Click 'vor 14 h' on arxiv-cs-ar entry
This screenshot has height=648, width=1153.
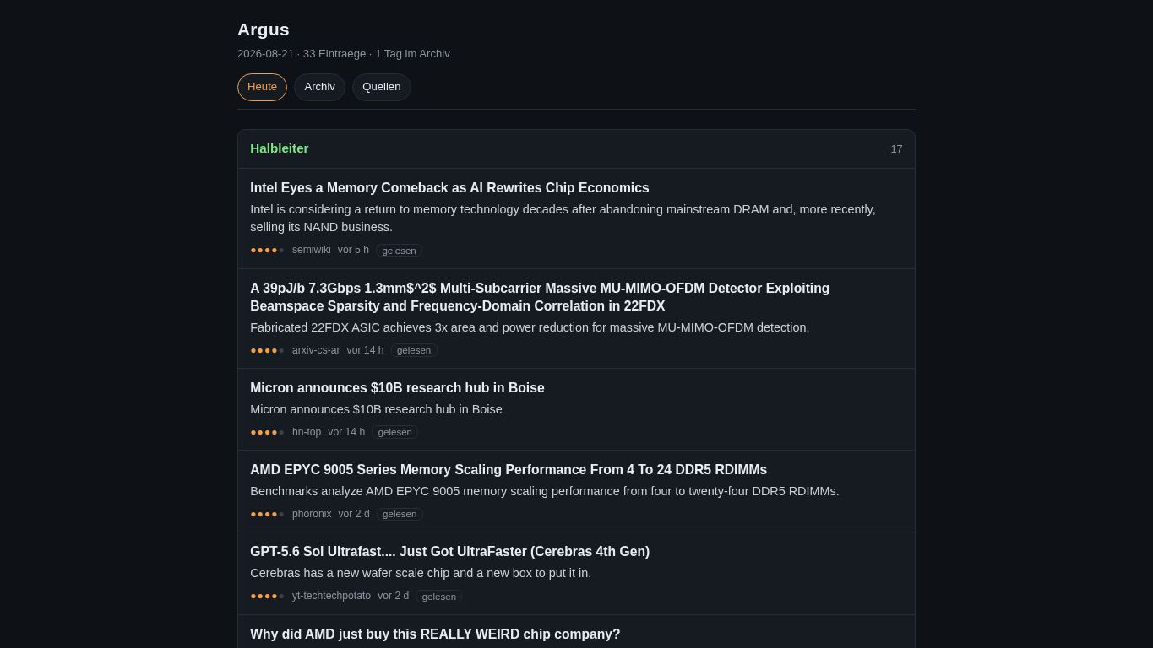pyautogui.click(x=365, y=350)
